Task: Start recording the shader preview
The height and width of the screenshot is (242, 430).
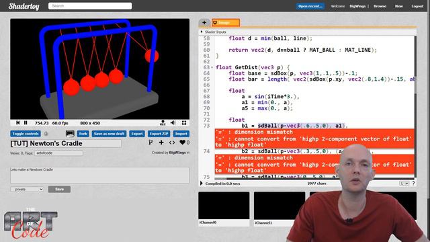Action: coord(163,123)
